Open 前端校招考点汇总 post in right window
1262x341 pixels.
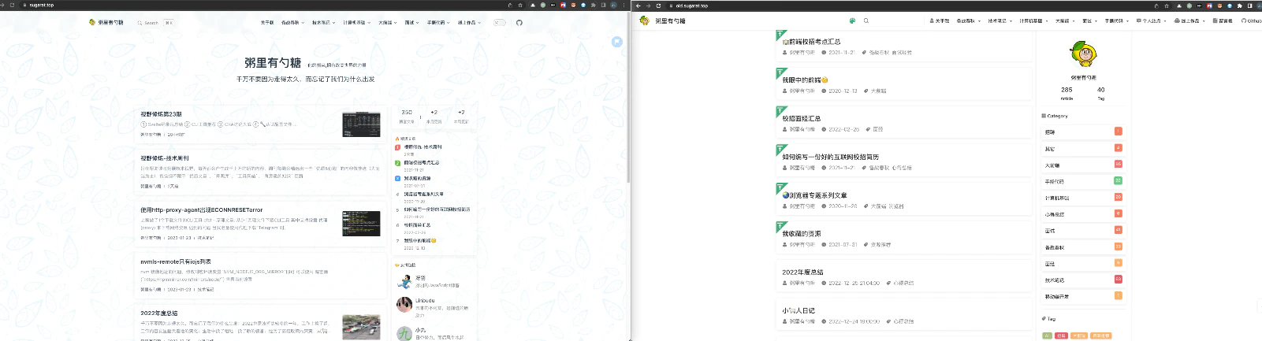click(x=812, y=42)
